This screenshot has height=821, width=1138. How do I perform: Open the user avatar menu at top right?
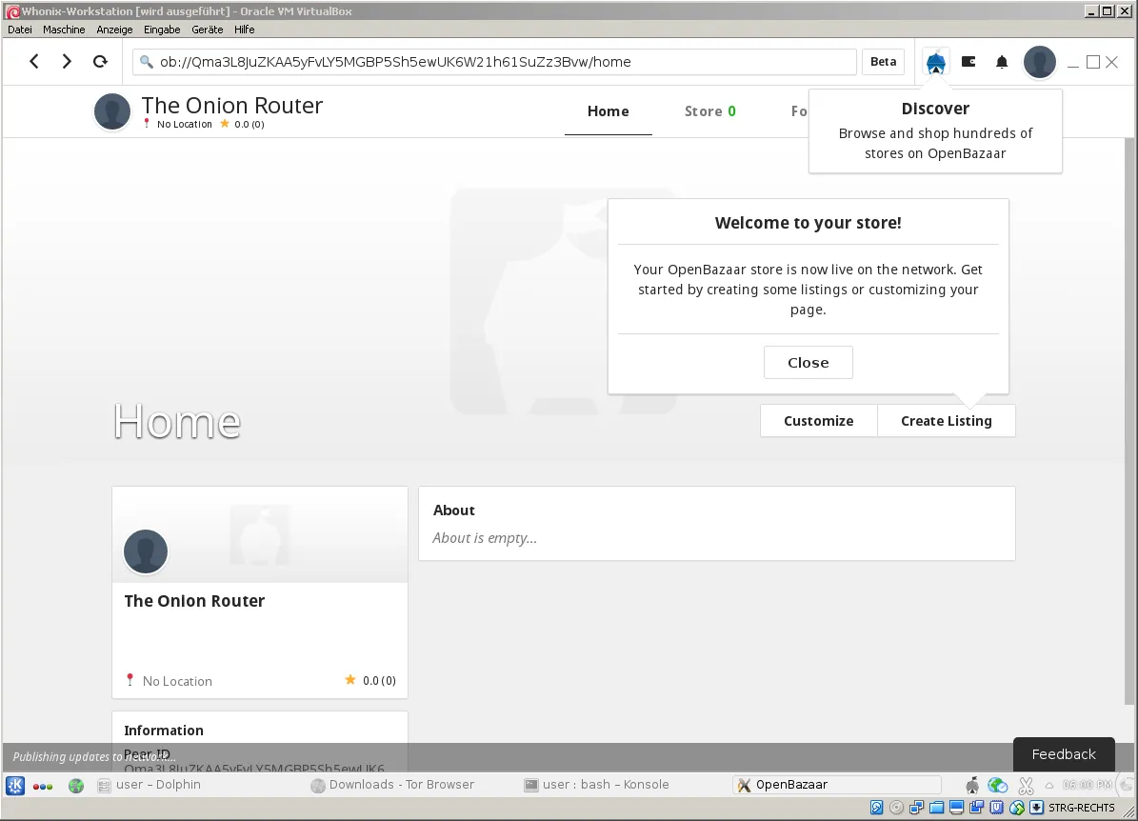click(1039, 62)
